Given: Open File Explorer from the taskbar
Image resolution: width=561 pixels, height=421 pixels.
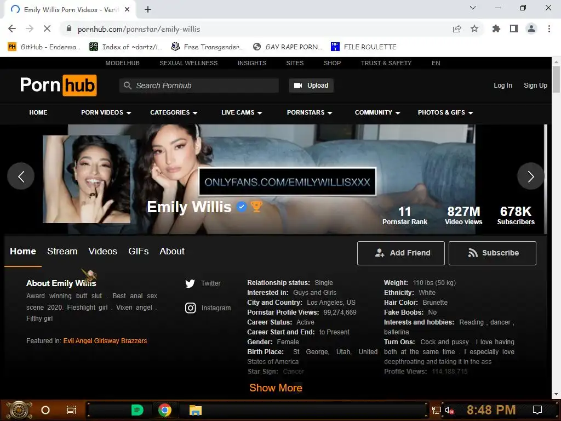Looking at the screenshot, I should click(x=196, y=410).
